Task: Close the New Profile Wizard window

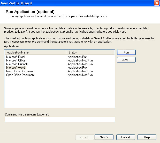Action: pyautogui.click(x=157, y=3)
